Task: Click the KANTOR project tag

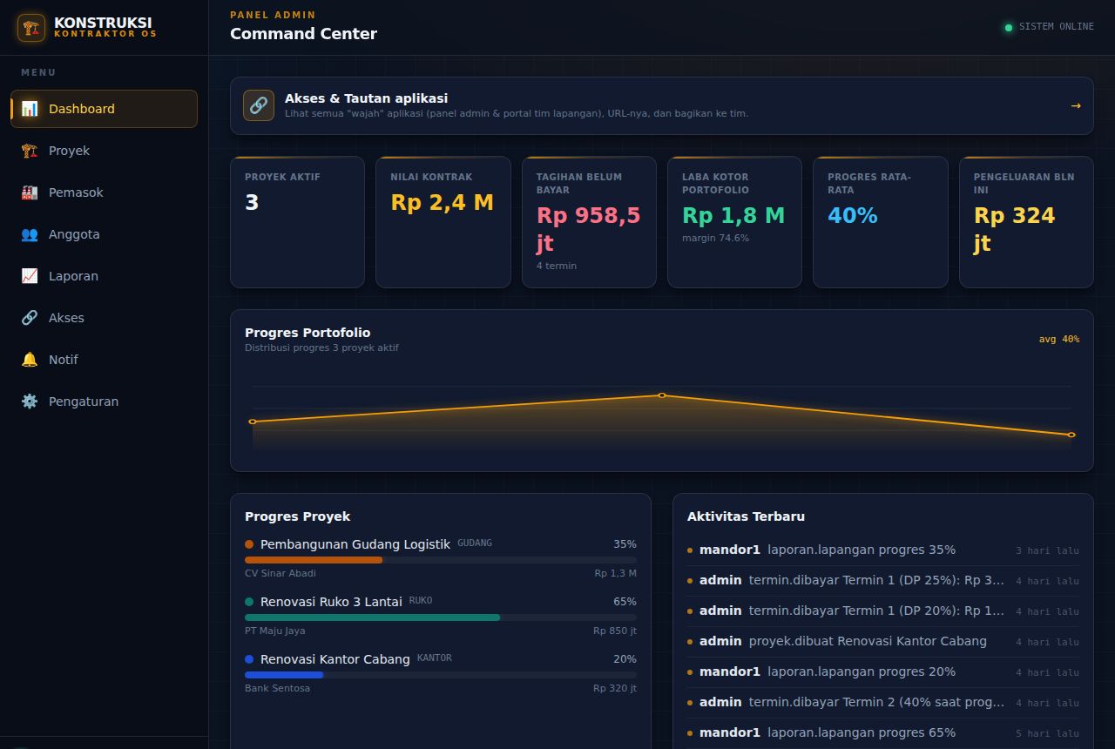Action: pyautogui.click(x=435, y=658)
